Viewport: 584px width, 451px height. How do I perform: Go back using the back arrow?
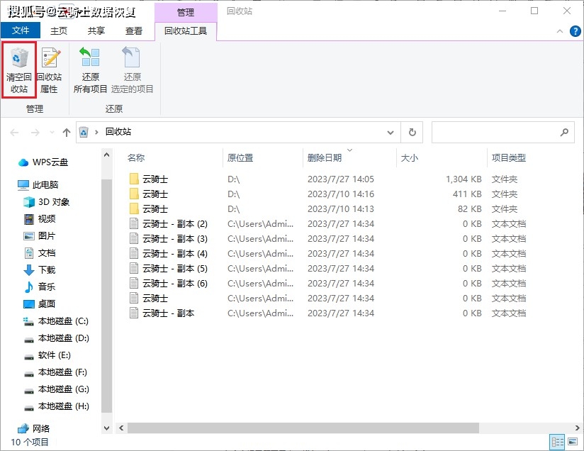click(14, 132)
